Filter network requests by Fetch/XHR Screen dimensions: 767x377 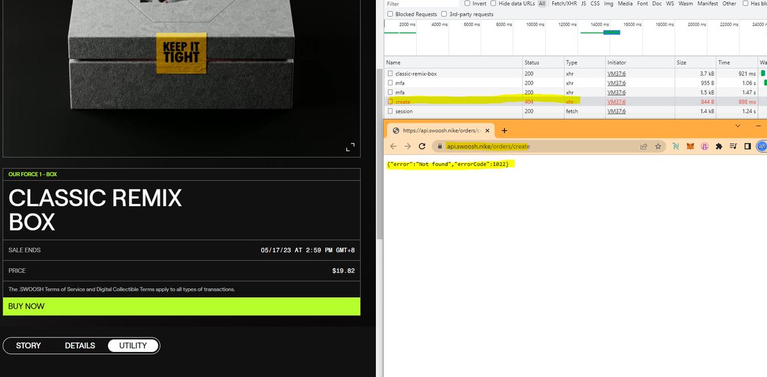[x=564, y=4]
